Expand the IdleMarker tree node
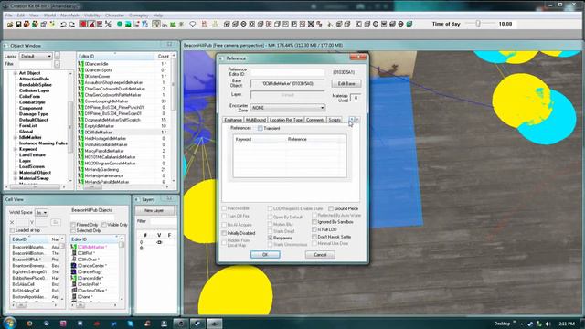The image size is (585, 329). coord(16,137)
